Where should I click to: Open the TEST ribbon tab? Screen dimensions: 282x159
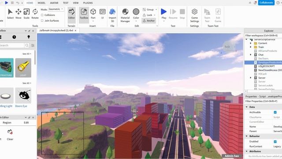(66, 3)
